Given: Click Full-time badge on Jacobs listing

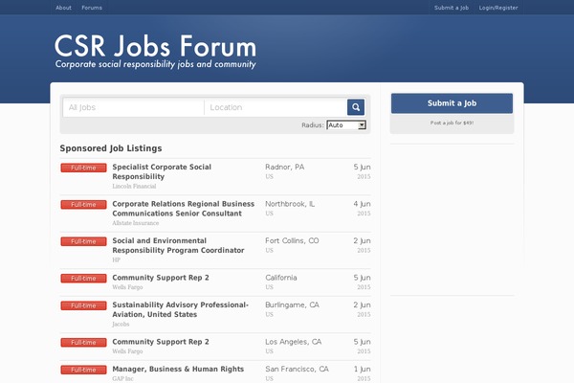Looking at the screenshot, I should [83, 305].
